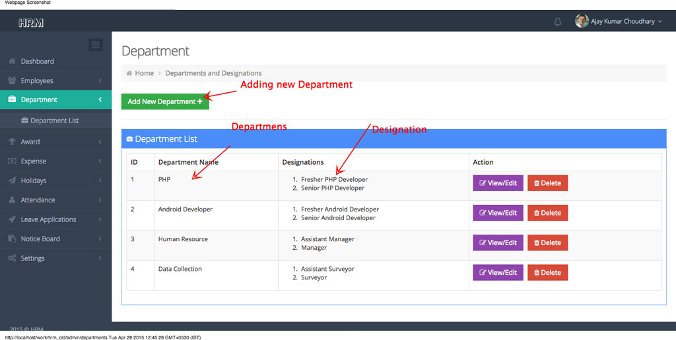The width and height of the screenshot is (676, 340).
Task: Click View/Edit for the PHP department
Action: point(498,183)
